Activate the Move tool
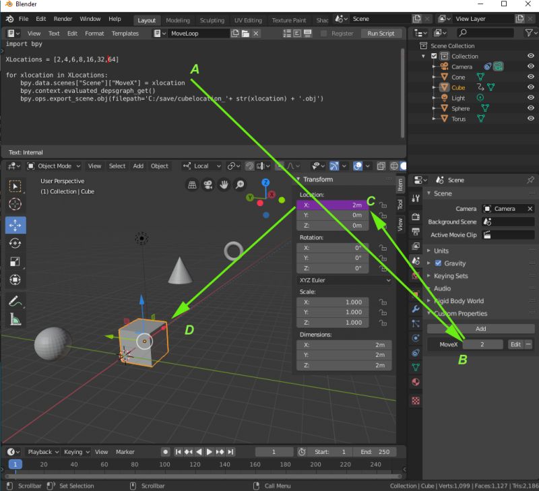The image size is (539, 491). 15,226
